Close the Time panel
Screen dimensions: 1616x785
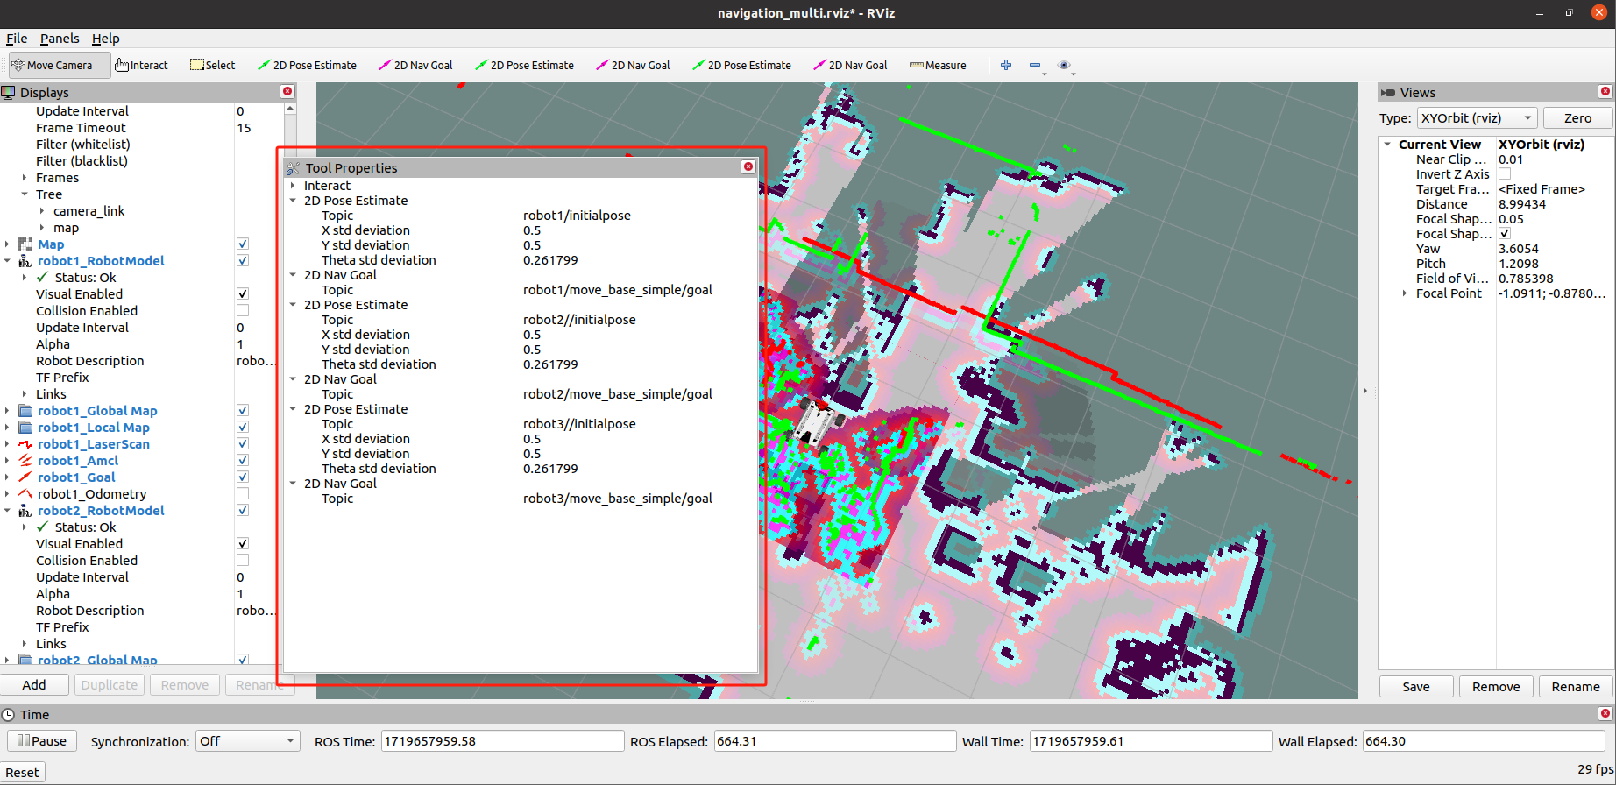pos(1605,714)
